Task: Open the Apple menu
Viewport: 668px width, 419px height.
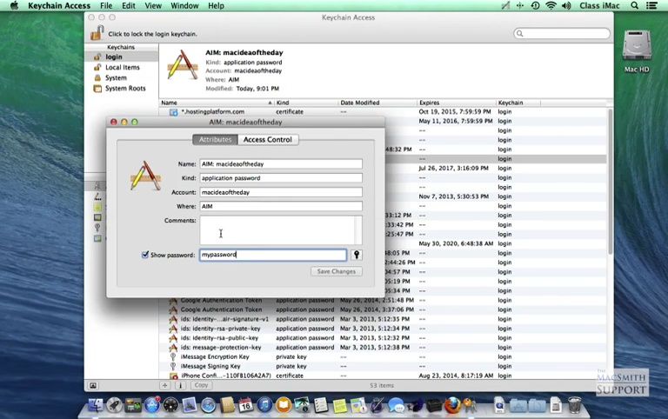Action: coord(14,5)
